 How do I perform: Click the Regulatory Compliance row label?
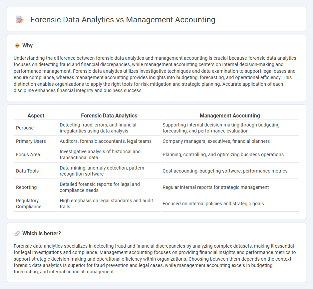coord(29,204)
